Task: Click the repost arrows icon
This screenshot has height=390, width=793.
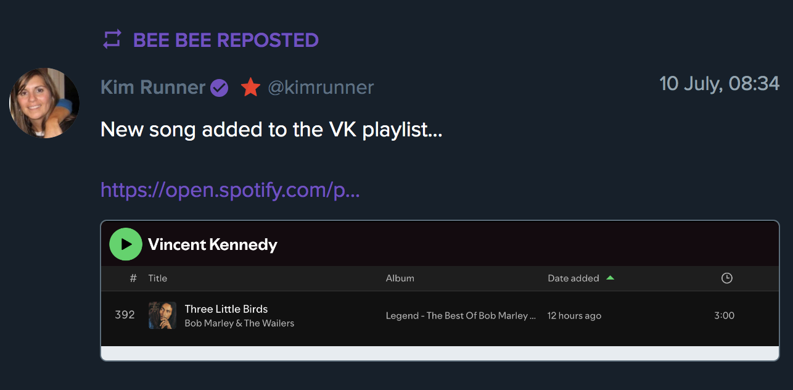Action: 112,40
